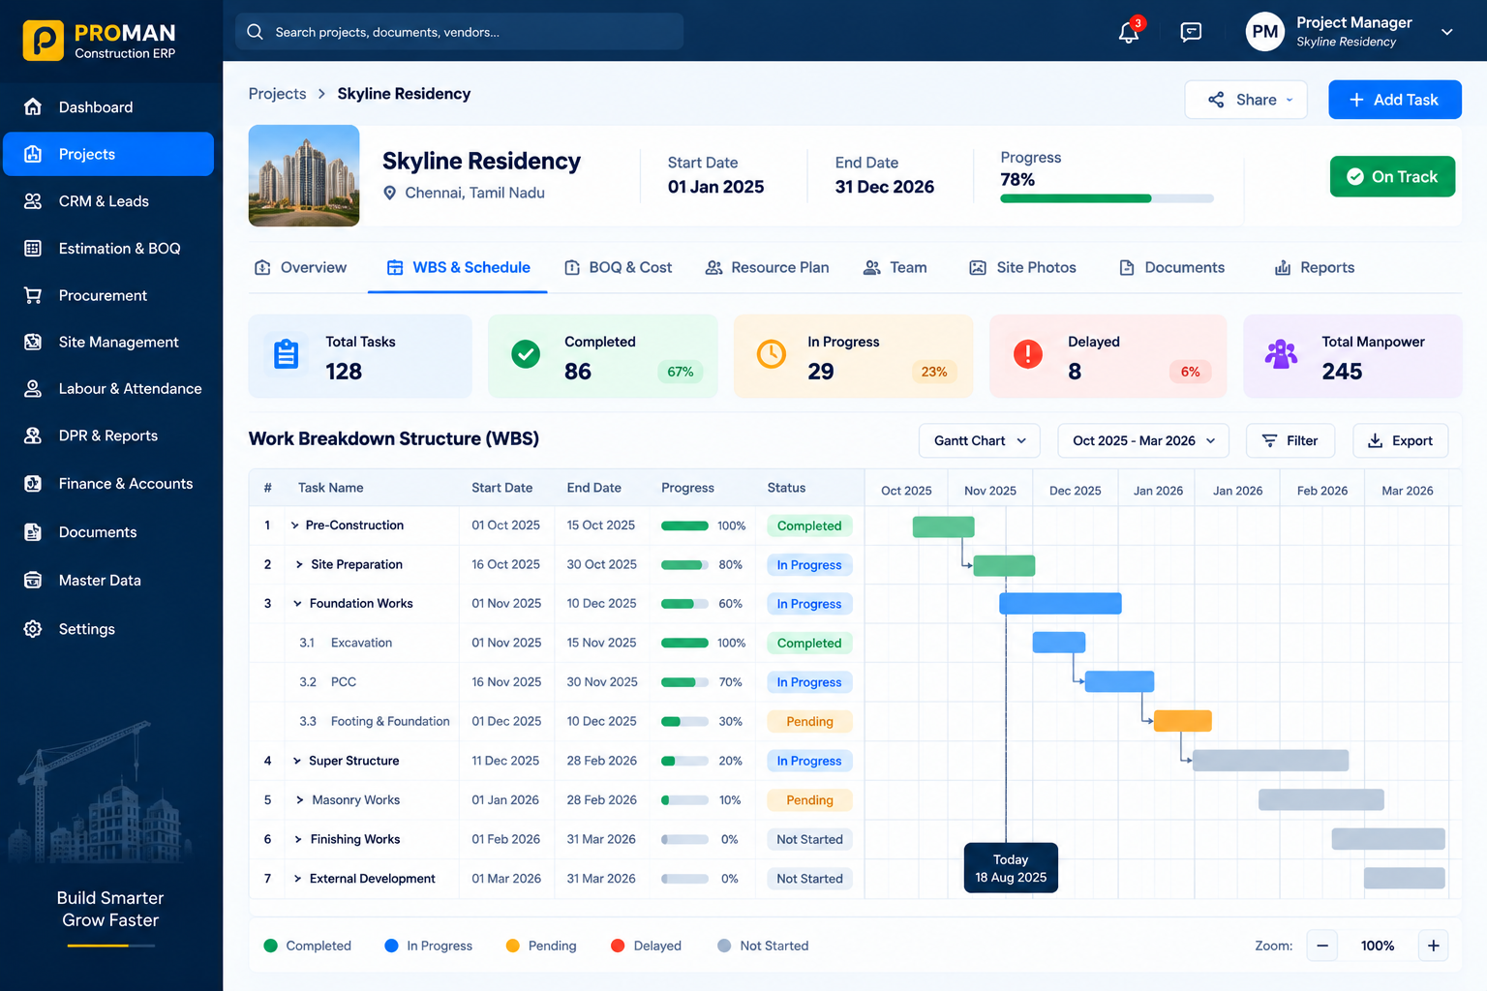This screenshot has height=991, width=1487.
Task: Click the Procurement cart icon
Action: (x=33, y=295)
